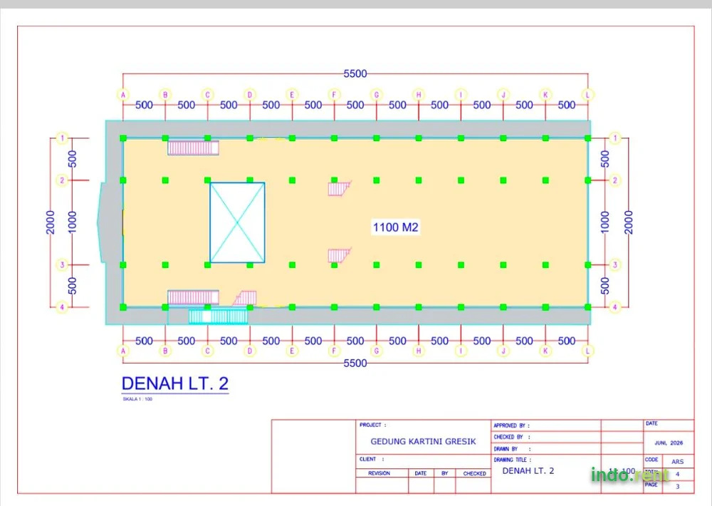Click the "1100 M2" floor area label
Image resolution: width=712 pixels, height=506 pixels.
[395, 227]
